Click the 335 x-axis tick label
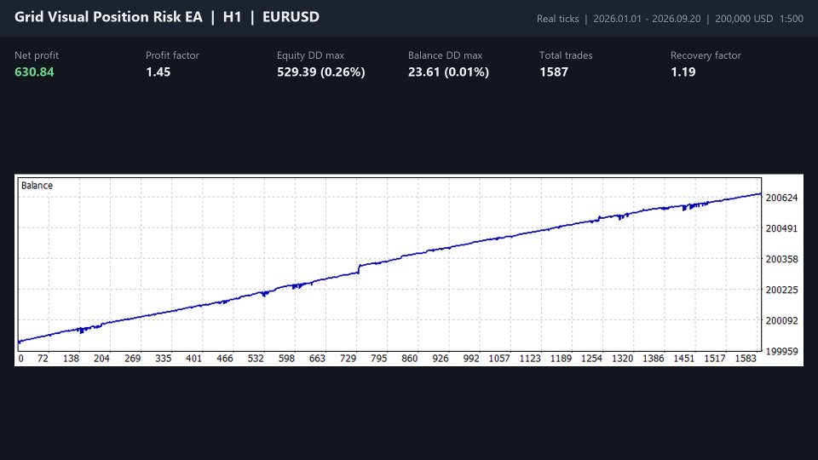The image size is (818, 460). 164,359
